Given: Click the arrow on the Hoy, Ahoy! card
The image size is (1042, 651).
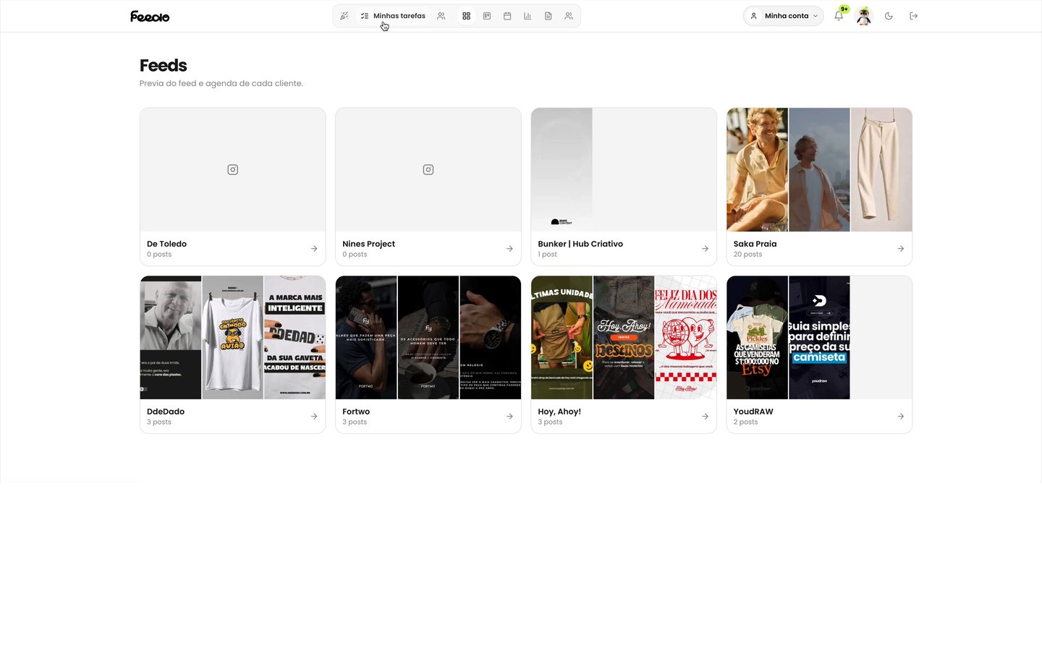Looking at the screenshot, I should [705, 417].
